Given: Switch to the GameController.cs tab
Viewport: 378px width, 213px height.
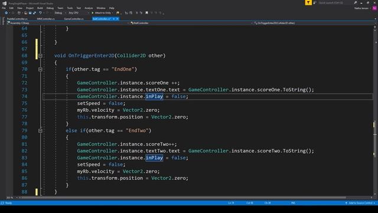Looking at the screenshot, I should (73, 19).
